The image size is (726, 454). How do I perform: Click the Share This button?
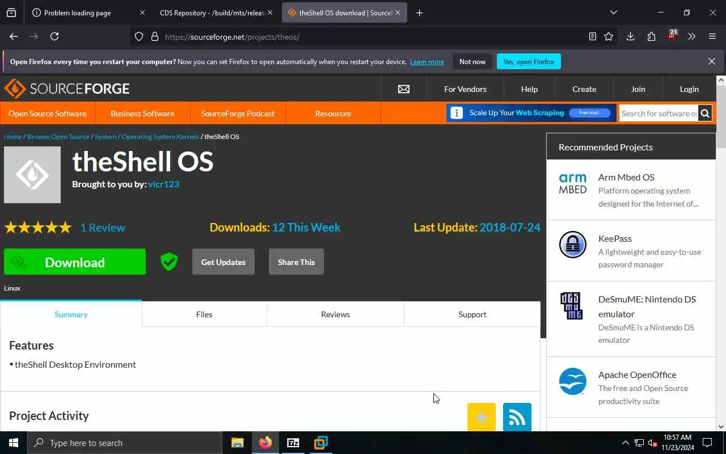tap(296, 262)
